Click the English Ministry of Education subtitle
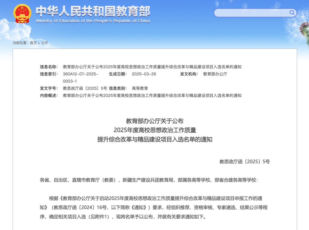Viewport: 309px width, 230px height. [93, 21]
